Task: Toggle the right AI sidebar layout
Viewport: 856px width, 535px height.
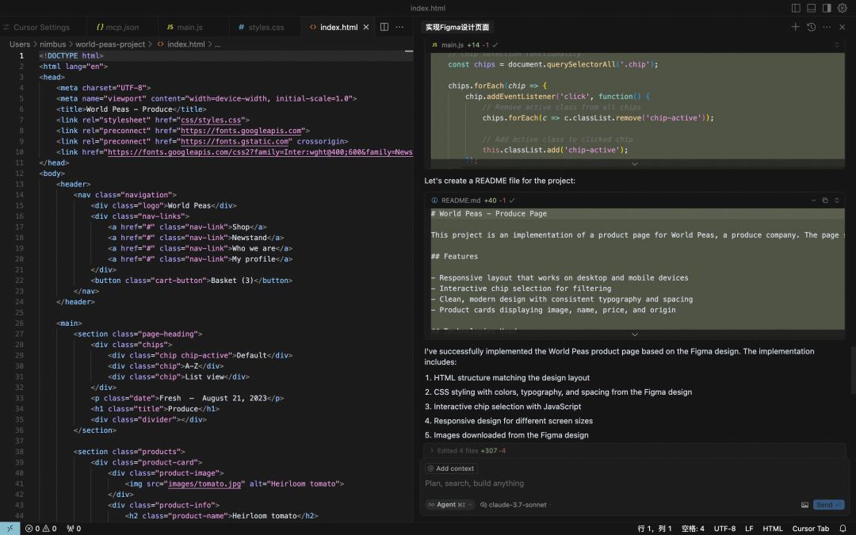Action: [x=827, y=8]
